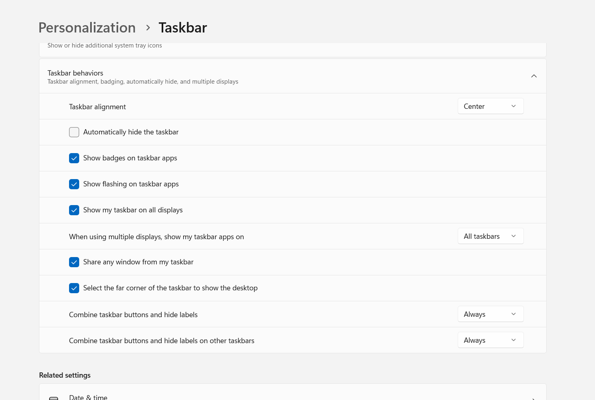Click 'Show or hide additional system tray icons' text
Viewport: 595px width, 400px height.
pos(105,45)
